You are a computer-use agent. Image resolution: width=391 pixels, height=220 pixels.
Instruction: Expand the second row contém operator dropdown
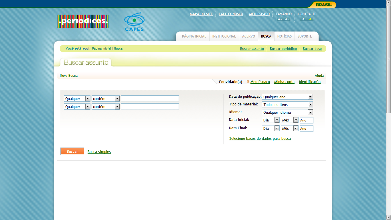tap(106, 107)
